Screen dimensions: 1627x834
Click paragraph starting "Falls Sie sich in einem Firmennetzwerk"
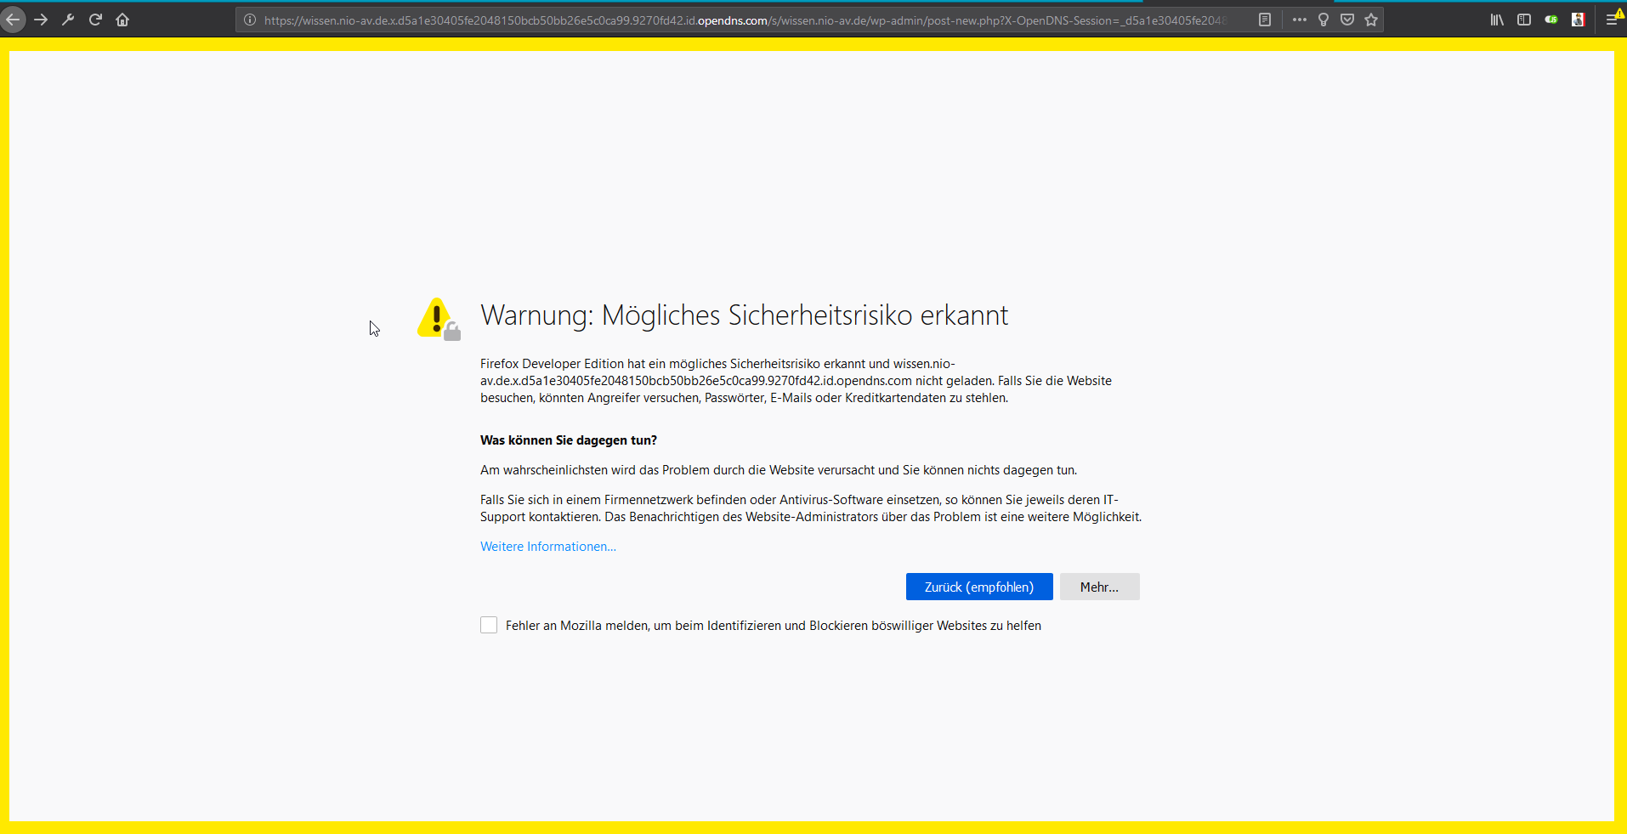[811, 508]
